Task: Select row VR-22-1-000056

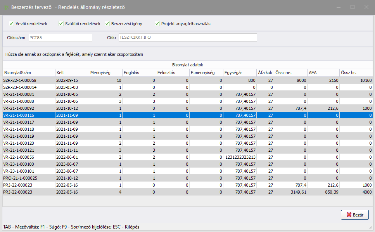Action: point(28,157)
